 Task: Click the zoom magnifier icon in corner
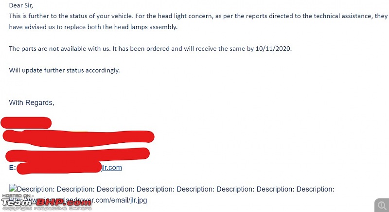tap(382, 205)
